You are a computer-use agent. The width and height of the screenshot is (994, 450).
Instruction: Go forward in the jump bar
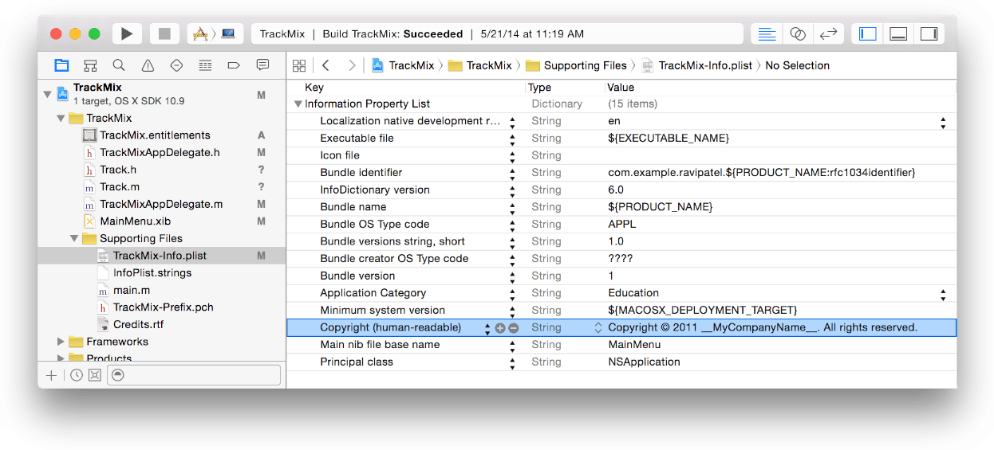click(x=352, y=65)
